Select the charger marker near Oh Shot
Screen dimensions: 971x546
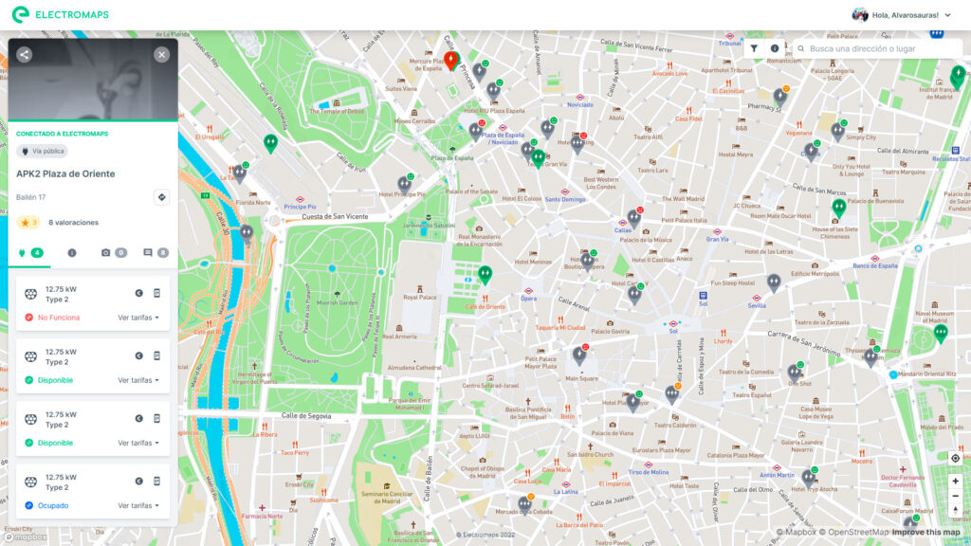[x=794, y=372]
